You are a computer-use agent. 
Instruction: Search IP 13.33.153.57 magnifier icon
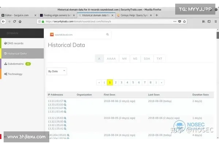click(65, 101)
